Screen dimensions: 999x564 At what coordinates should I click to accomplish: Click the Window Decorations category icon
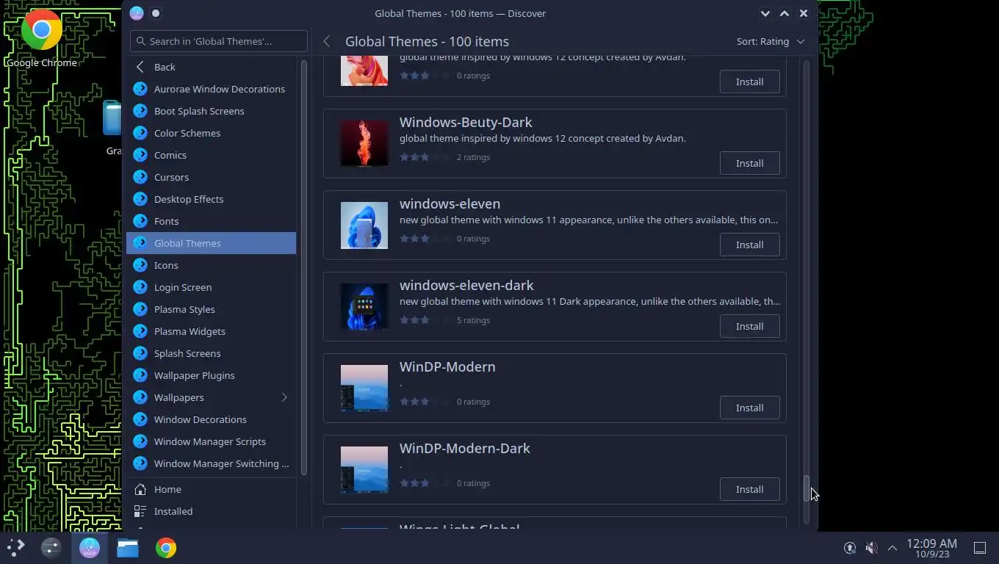point(140,419)
